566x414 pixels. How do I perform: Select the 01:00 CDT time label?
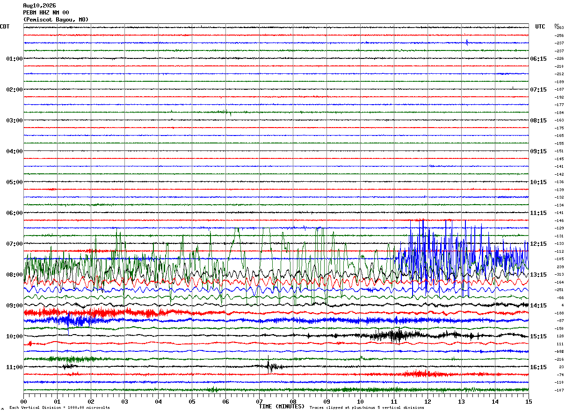pos(15,59)
